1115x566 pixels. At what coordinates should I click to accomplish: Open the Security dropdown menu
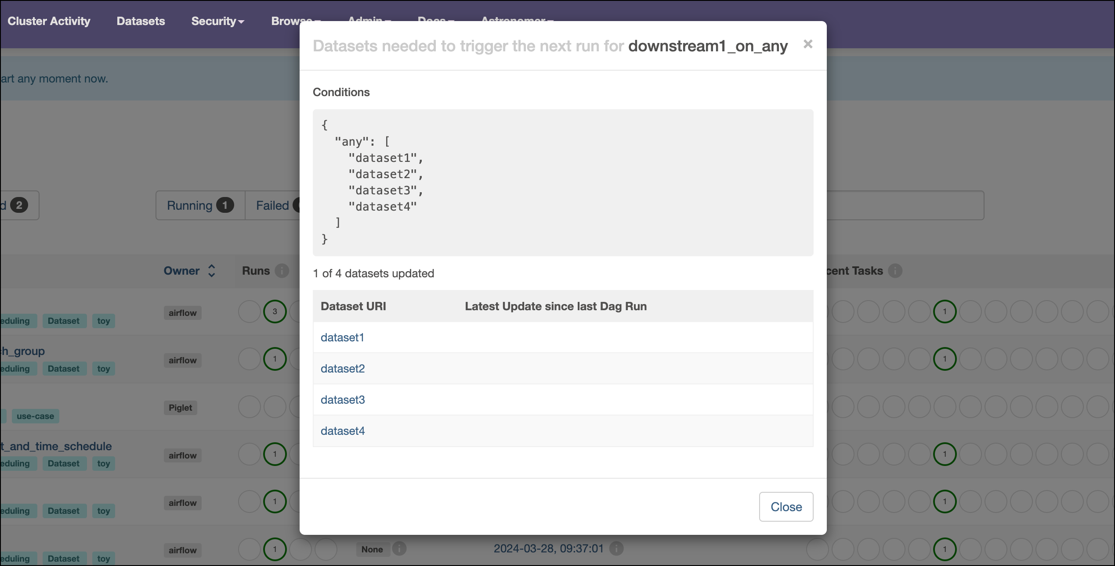coord(217,21)
